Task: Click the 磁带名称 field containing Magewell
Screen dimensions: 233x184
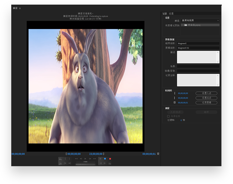Action: [x=198, y=44]
